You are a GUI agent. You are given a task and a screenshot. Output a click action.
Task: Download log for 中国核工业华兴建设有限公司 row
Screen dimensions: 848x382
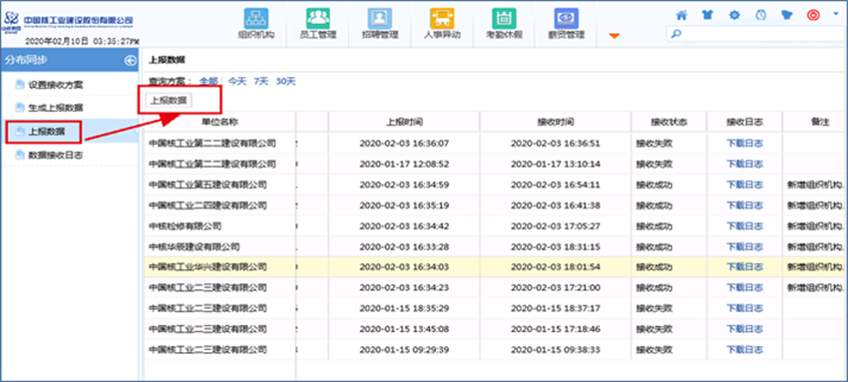click(x=744, y=267)
